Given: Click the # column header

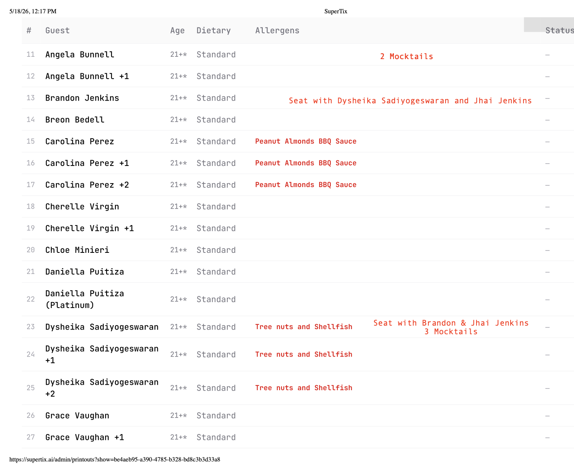Looking at the screenshot, I should 29,31.
